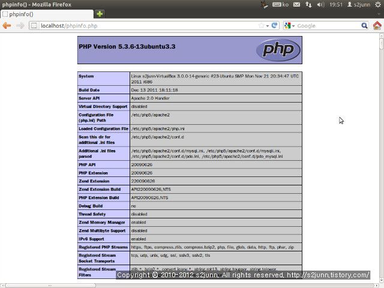The width and height of the screenshot is (384, 288).
Task: Click the site identity icon in address bar
Action: 34,25
